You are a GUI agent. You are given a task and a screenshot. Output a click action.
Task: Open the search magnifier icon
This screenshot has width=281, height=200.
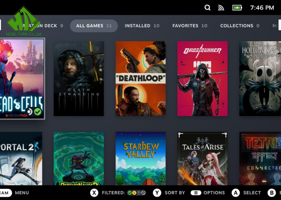pyautogui.click(x=208, y=8)
